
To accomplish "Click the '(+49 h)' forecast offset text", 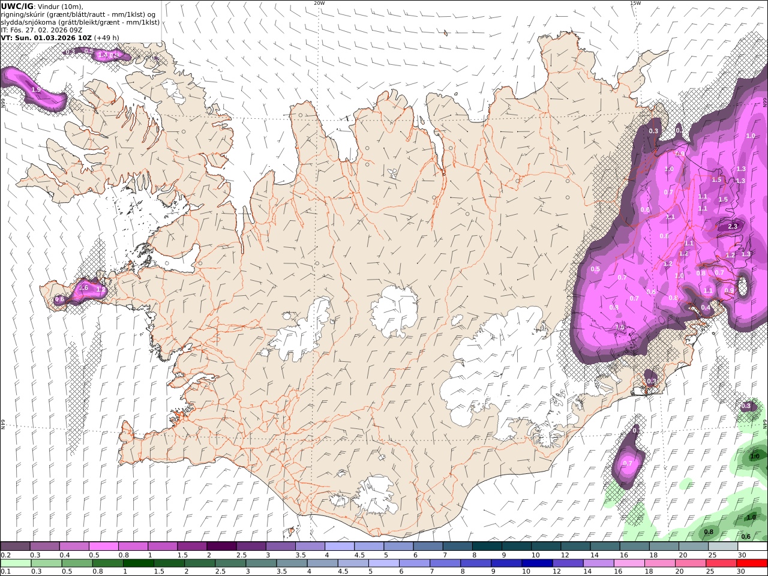I will pyautogui.click(x=106, y=38).
